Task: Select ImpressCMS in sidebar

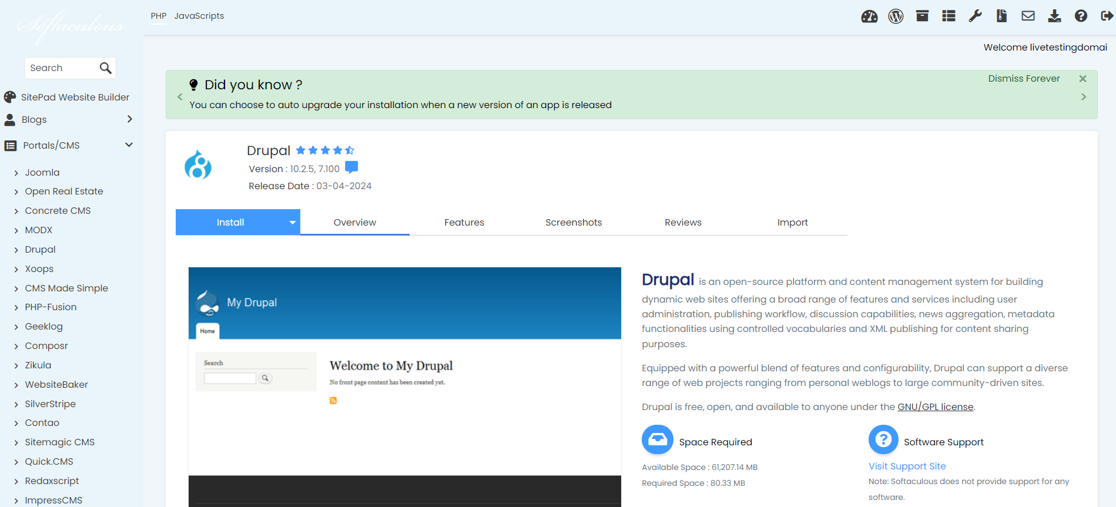Action: click(53, 501)
